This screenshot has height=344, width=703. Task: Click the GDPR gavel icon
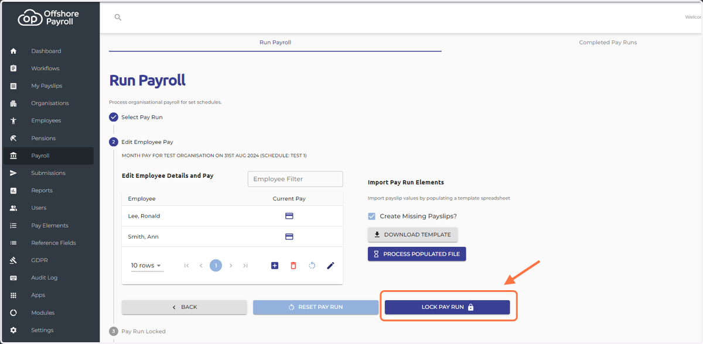13,260
